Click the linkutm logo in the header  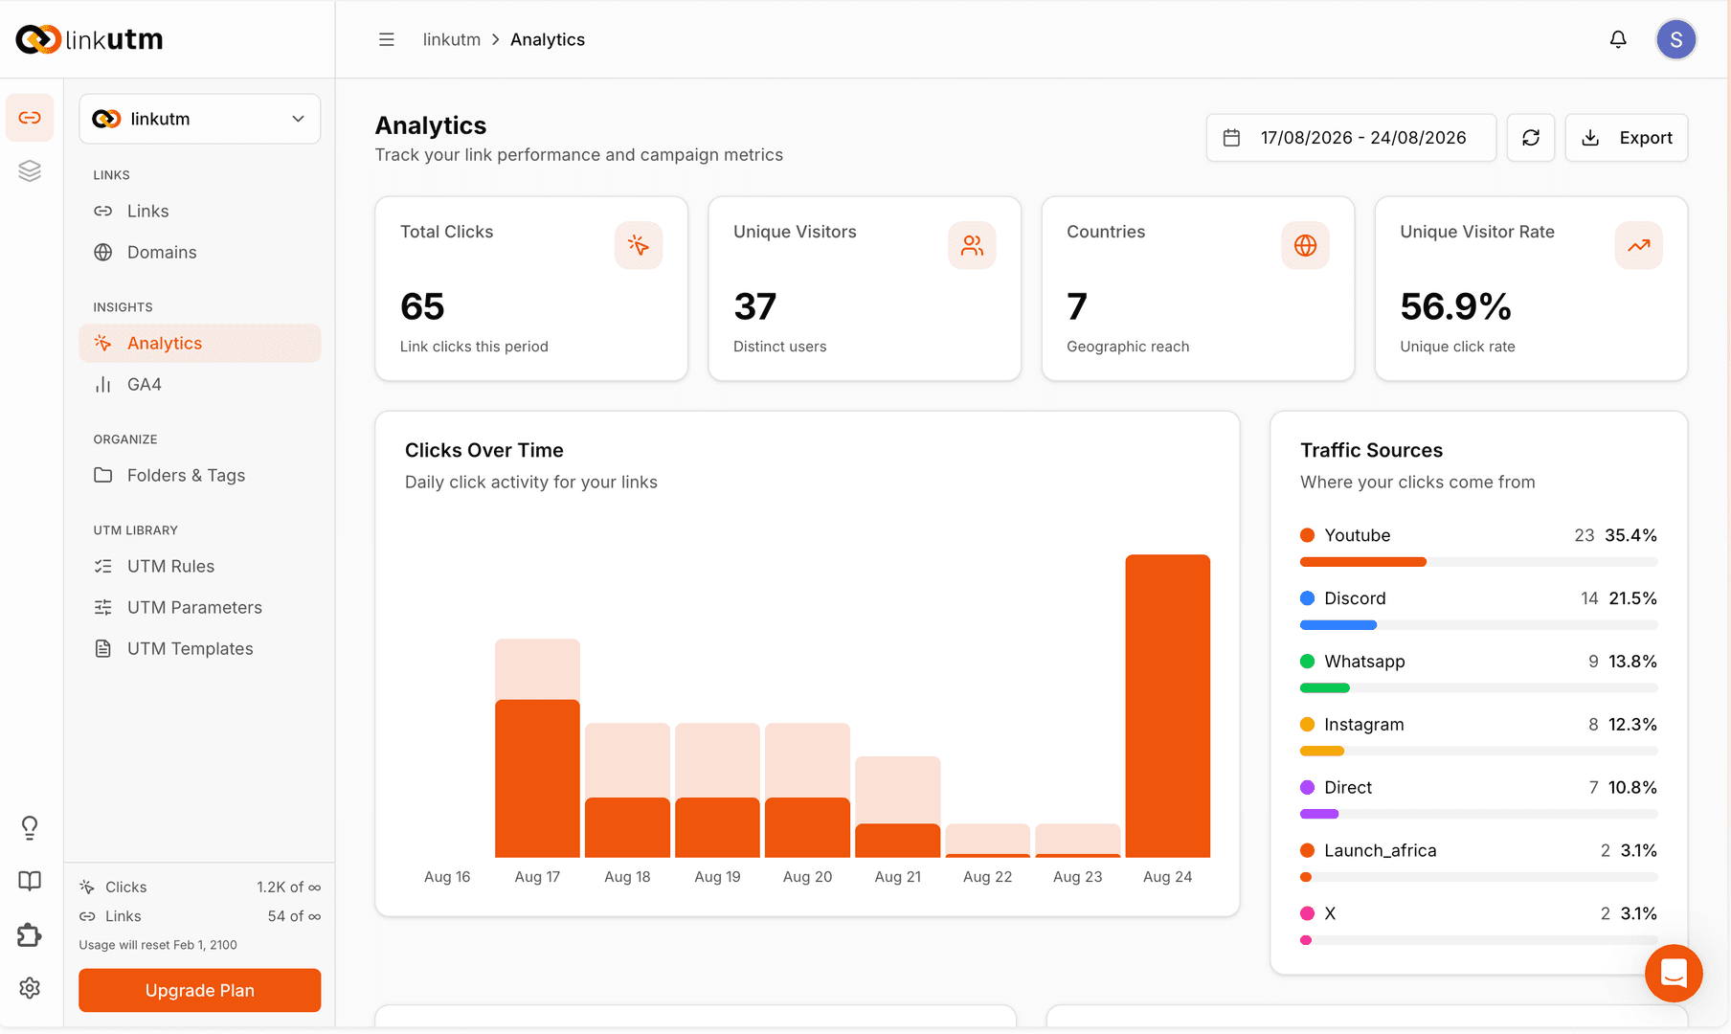tap(89, 39)
